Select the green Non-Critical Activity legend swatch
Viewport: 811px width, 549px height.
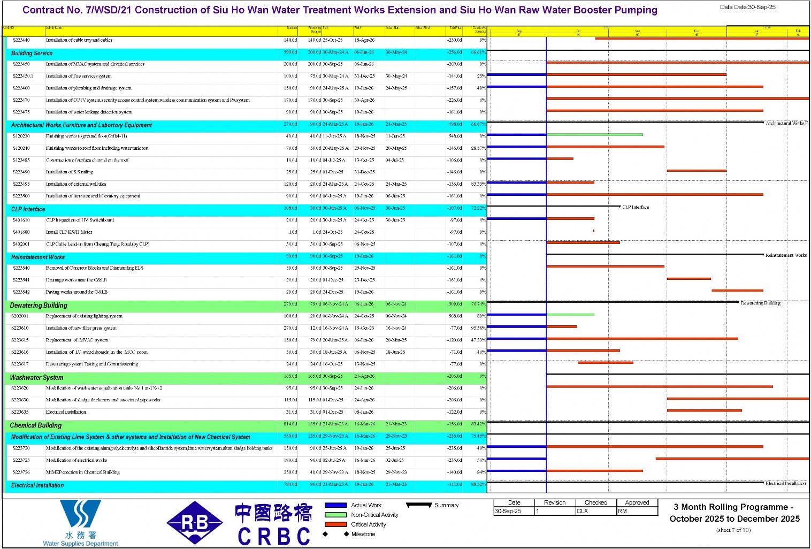[336, 515]
